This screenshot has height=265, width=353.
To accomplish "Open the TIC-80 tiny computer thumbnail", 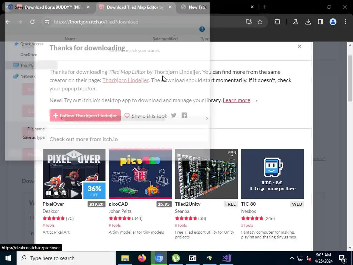I will coord(273,174).
